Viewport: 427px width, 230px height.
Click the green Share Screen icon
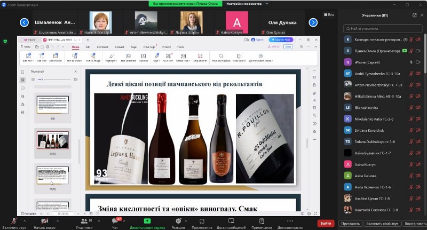(147, 221)
